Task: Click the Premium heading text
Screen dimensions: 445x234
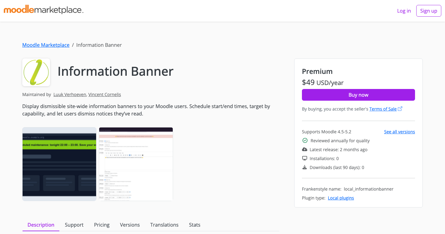Action: pos(317,71)
